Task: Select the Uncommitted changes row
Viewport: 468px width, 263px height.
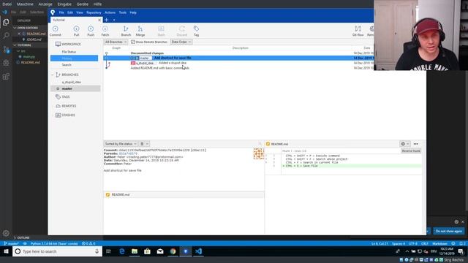Action: click(238, 53)
